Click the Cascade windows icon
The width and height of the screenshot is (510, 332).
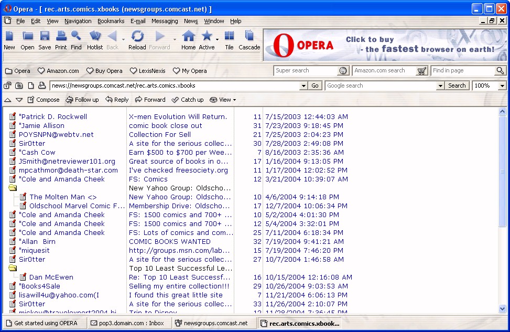[249, 36]
